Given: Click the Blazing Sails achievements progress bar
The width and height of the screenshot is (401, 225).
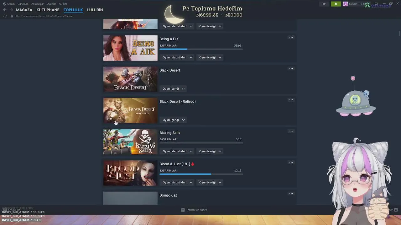Looking at the screenshot, I should click(x=201, y=143).
